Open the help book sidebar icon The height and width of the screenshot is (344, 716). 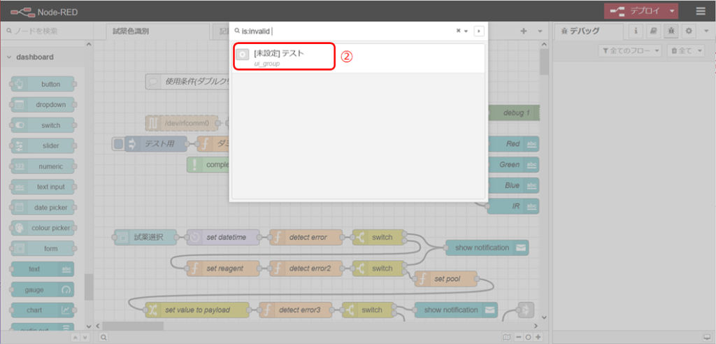point(653,31)
